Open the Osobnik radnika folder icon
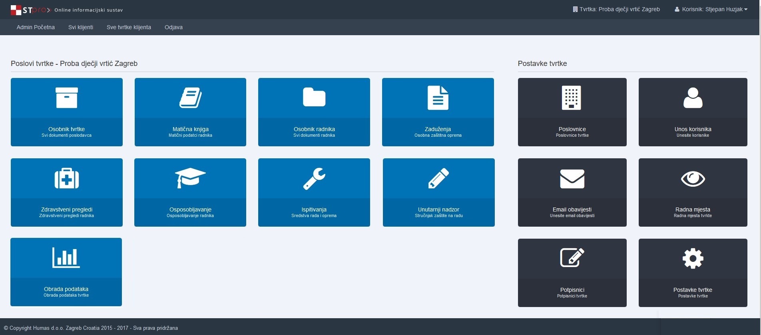The width and height of the screenshot is (761, 335). tap(314, 97)
